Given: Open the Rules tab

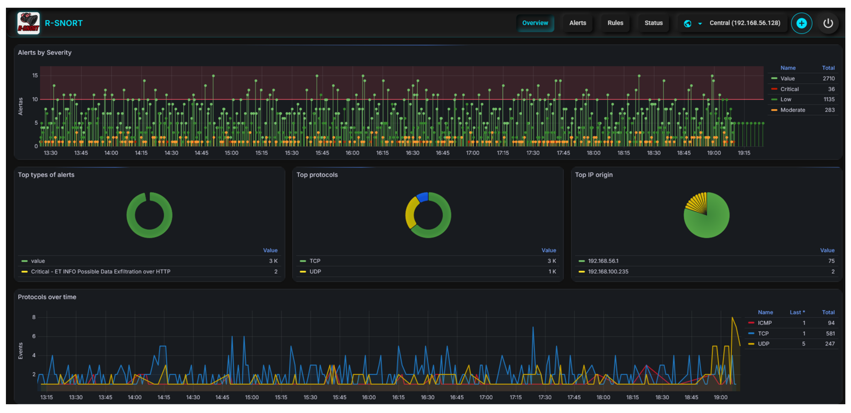Looking at the screenshot, I should (x=615, y=23).
